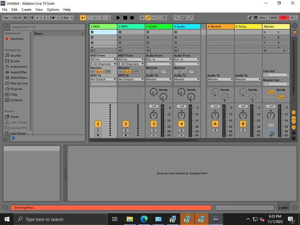Click the Re-Enable Automation arrow icon
Image resolution: width=300 pixels, height=225 pixels.
(x=153, y=18)
